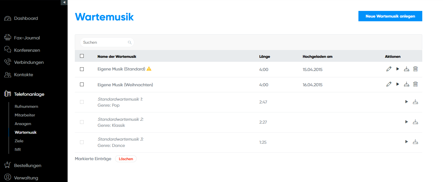443x182 pixels.
Task: Play Eigene Musik (Weihnachten) track
Action: [398, 84]
